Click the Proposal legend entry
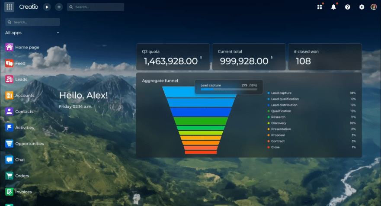 point(278,135)
